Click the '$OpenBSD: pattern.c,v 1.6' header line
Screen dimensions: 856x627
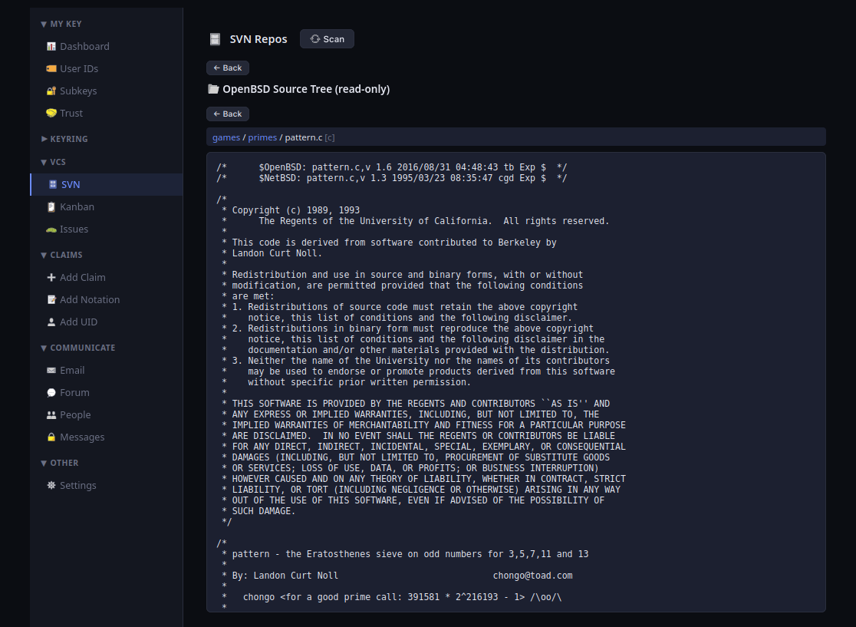(x=391, y=167)
